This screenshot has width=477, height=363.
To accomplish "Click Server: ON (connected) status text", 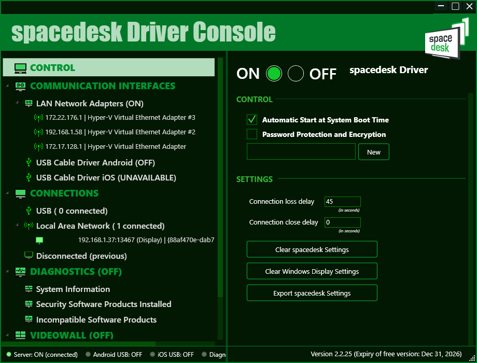I will click(x=46, y=355).
